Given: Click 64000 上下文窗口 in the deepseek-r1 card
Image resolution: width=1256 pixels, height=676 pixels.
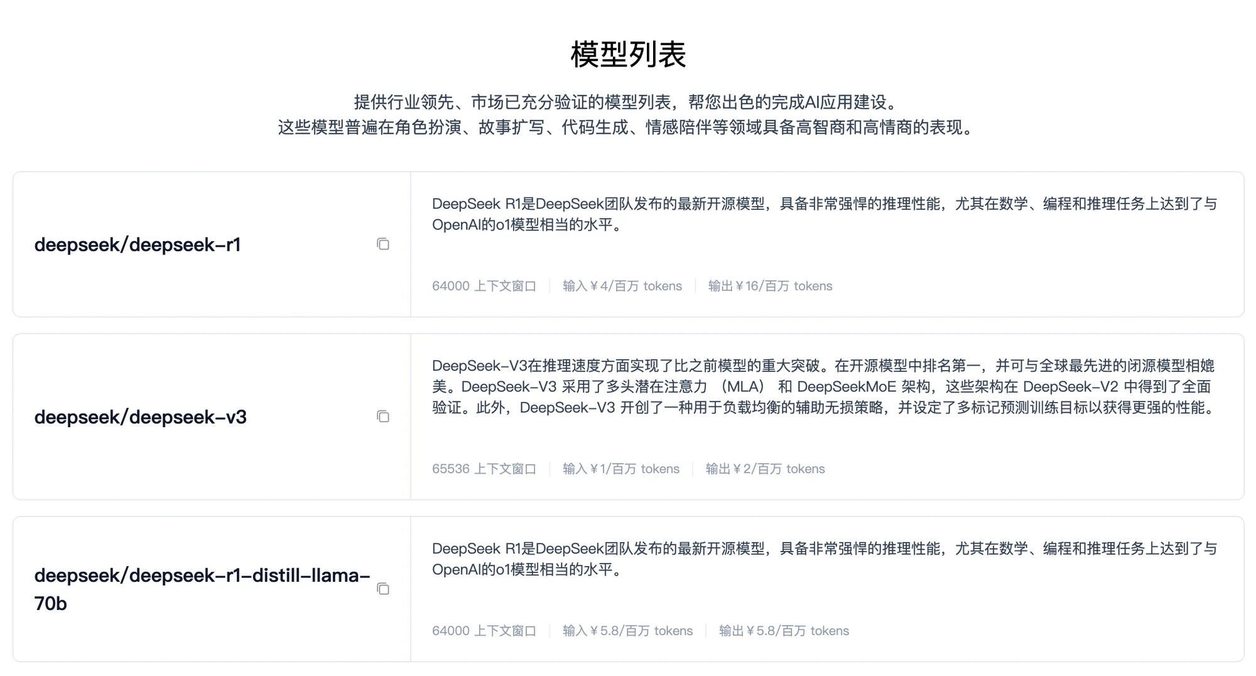Looking at the screenshot, I should pos(484,286).
